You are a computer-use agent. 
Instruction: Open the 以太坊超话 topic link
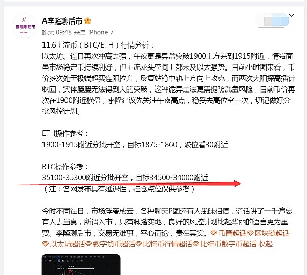pos(68,244)
